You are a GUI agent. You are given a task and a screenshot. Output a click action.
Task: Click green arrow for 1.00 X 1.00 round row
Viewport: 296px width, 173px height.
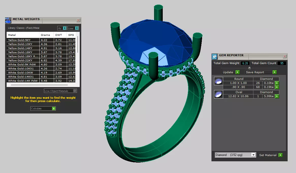277,83
